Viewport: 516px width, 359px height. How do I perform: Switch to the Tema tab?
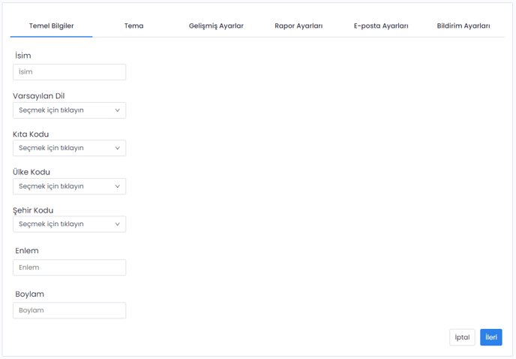pyautogui.click(x=133, y=26)
